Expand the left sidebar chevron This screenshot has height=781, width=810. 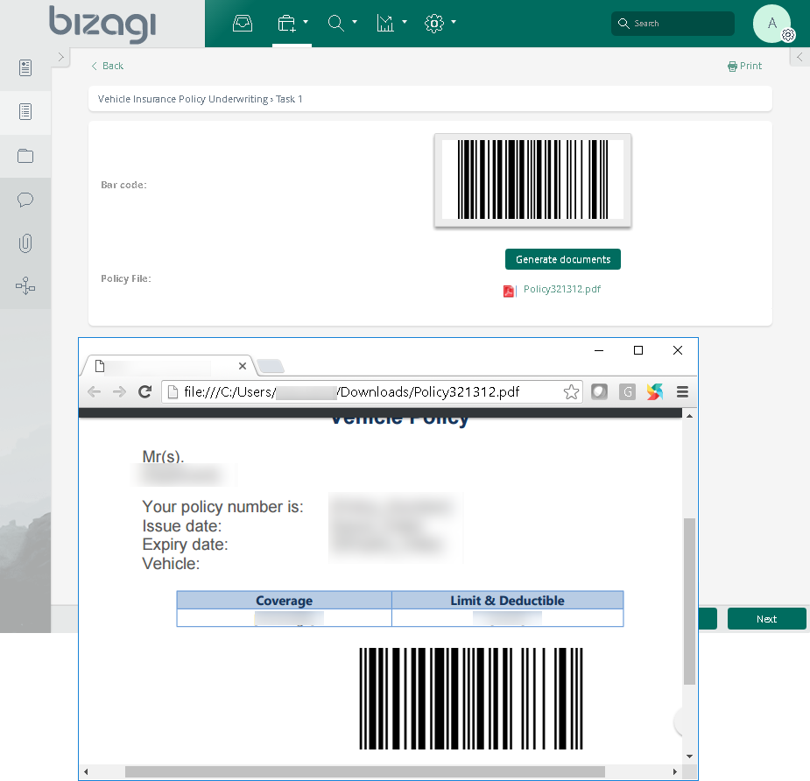[x=61, y=57]
